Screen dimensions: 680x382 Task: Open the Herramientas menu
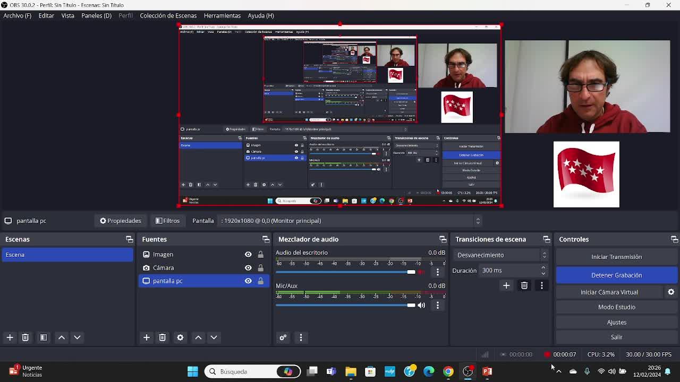click(x=222, y=15)
